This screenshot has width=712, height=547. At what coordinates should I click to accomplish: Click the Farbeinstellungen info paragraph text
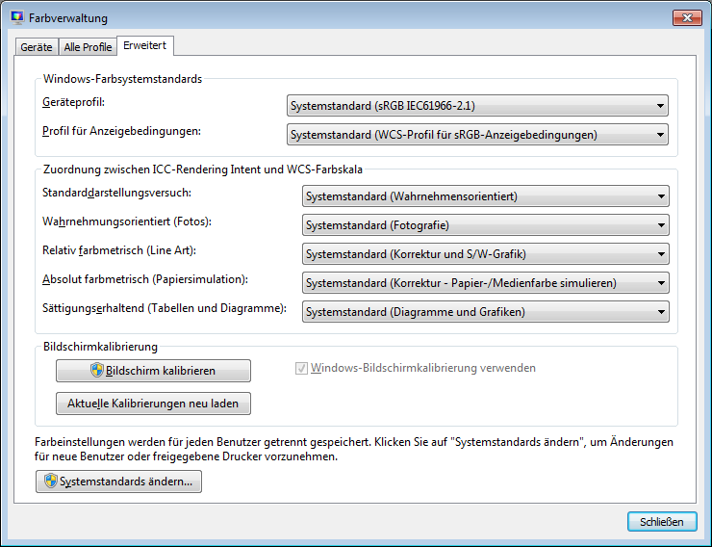click(354, 449)
